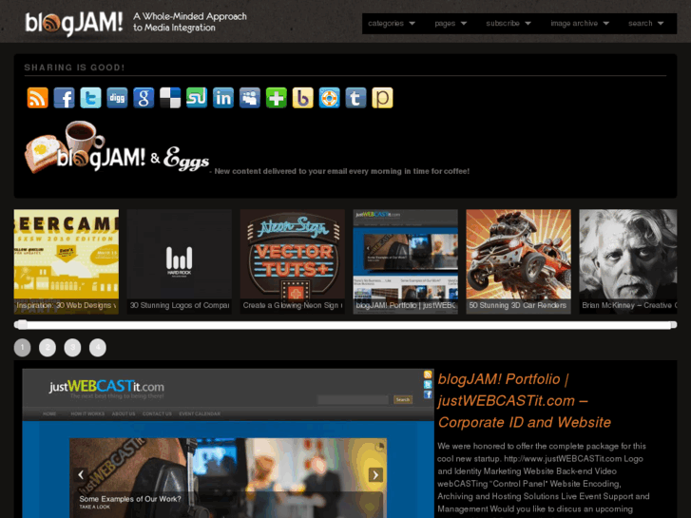
Task: Click the 'New content delivered' email link
Action: pyautogui.click(x=341, y=171)
